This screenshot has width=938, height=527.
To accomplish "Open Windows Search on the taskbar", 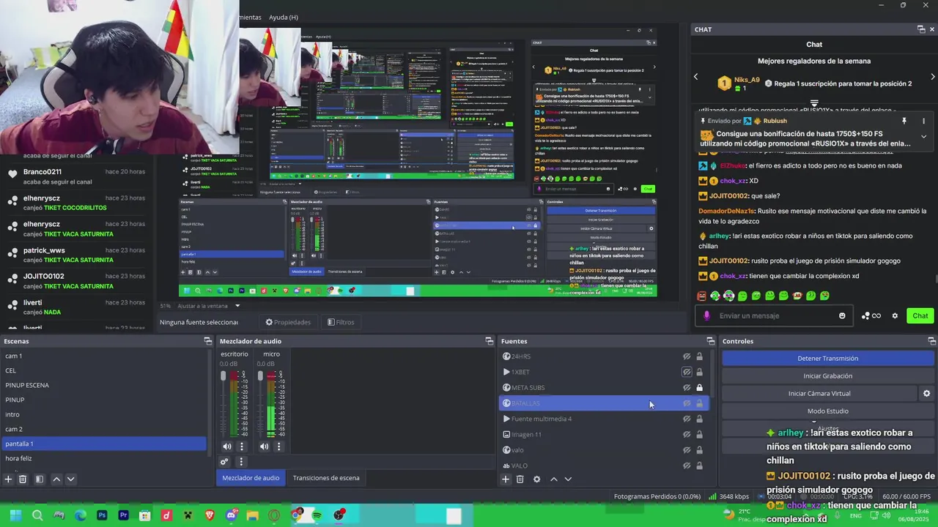I will (x=37, y=516).
